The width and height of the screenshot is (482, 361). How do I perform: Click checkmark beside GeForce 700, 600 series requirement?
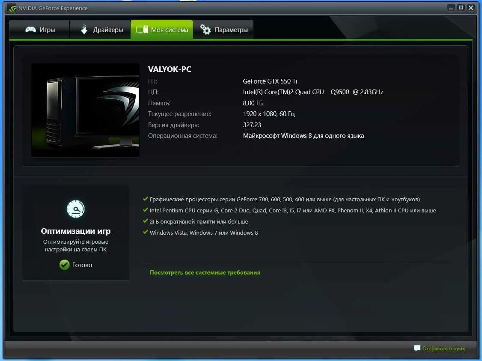(x=146, y=199)
